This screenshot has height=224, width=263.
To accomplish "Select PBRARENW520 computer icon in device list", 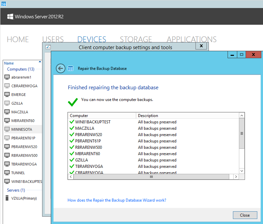I will coord(7,147).
